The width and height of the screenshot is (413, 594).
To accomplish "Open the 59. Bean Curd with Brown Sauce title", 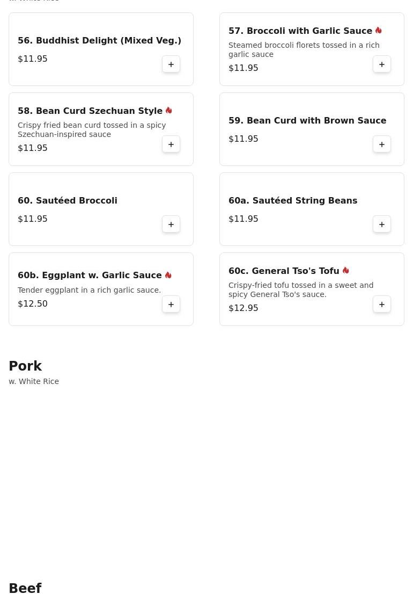I will point(307,120).
